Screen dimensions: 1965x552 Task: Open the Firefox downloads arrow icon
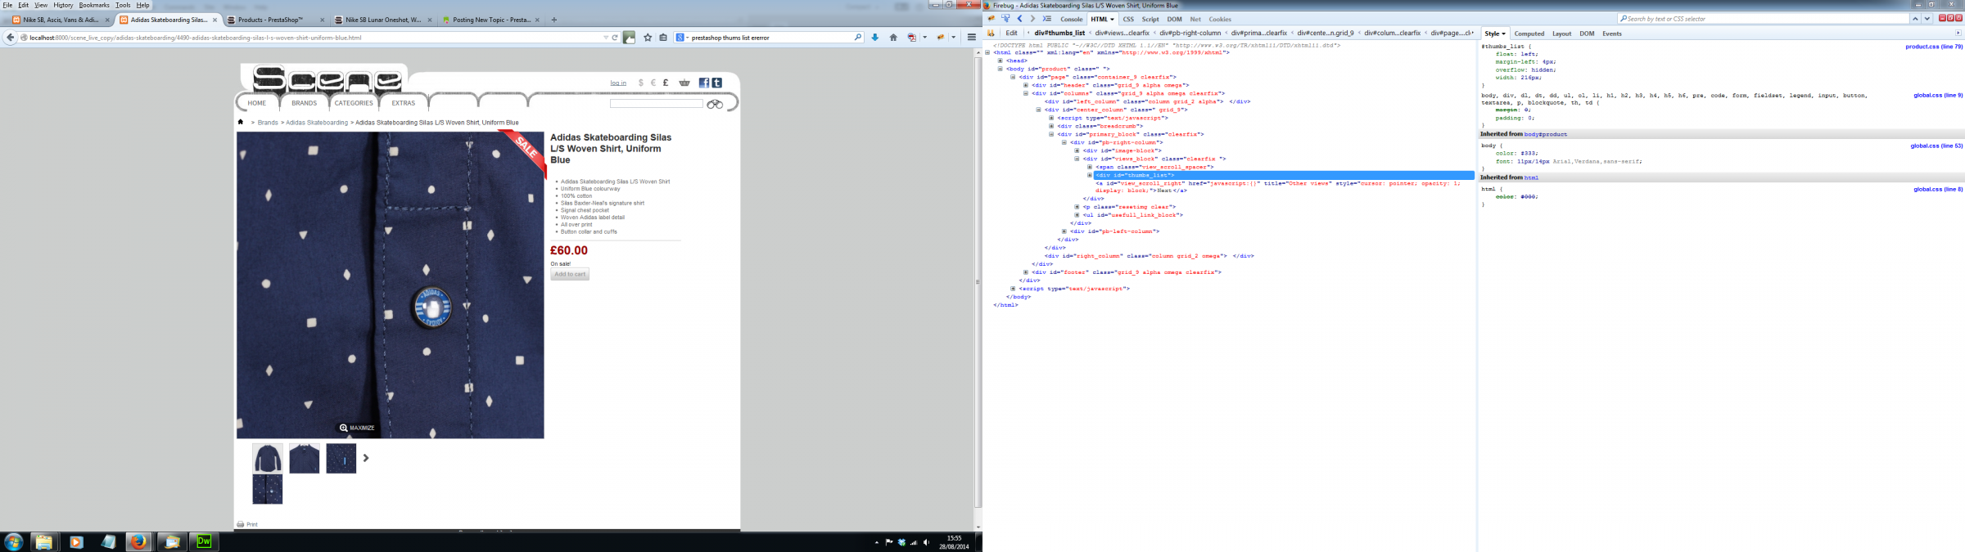pos(874,37)
